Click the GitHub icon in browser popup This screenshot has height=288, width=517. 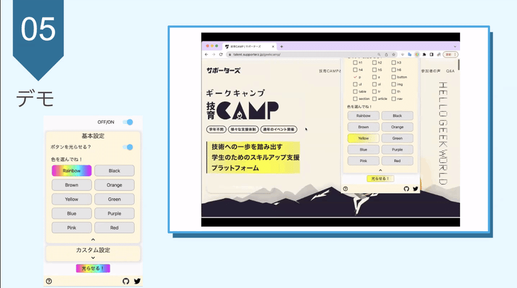click(x=406, y=189)
